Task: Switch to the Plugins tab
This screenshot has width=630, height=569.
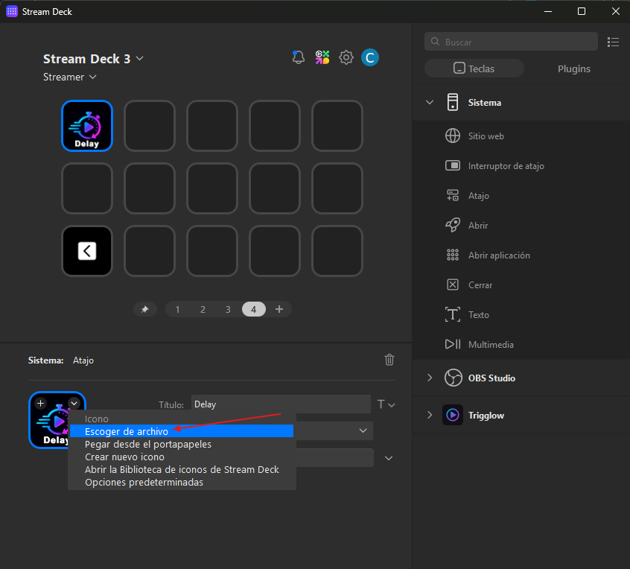Action: pyautogui.click(x=573, y=69)
